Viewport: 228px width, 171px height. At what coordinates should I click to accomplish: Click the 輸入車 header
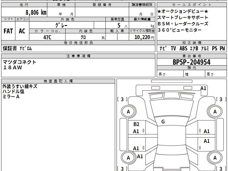(x=117, y=31)
